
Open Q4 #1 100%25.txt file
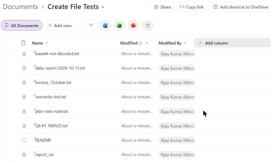[x=51, y=126]
